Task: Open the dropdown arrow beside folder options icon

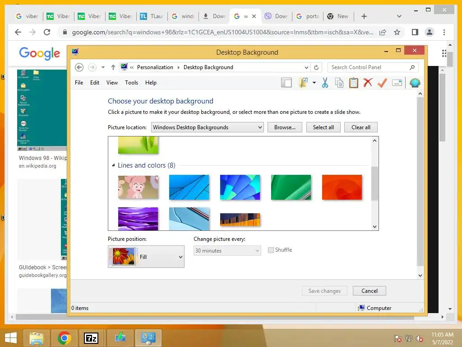Action: 314,83
